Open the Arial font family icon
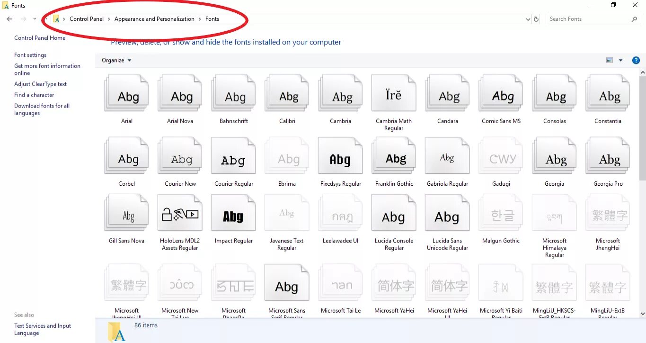This screenshot has width=646, height=343. coord(126,93)
